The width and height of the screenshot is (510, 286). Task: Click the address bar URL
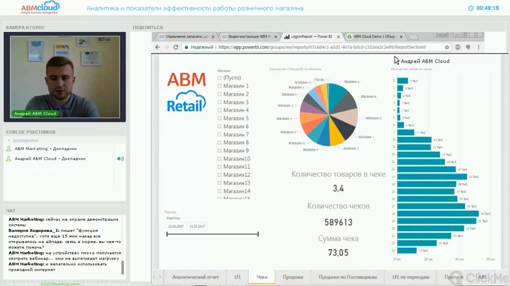(x=322, y=47)
